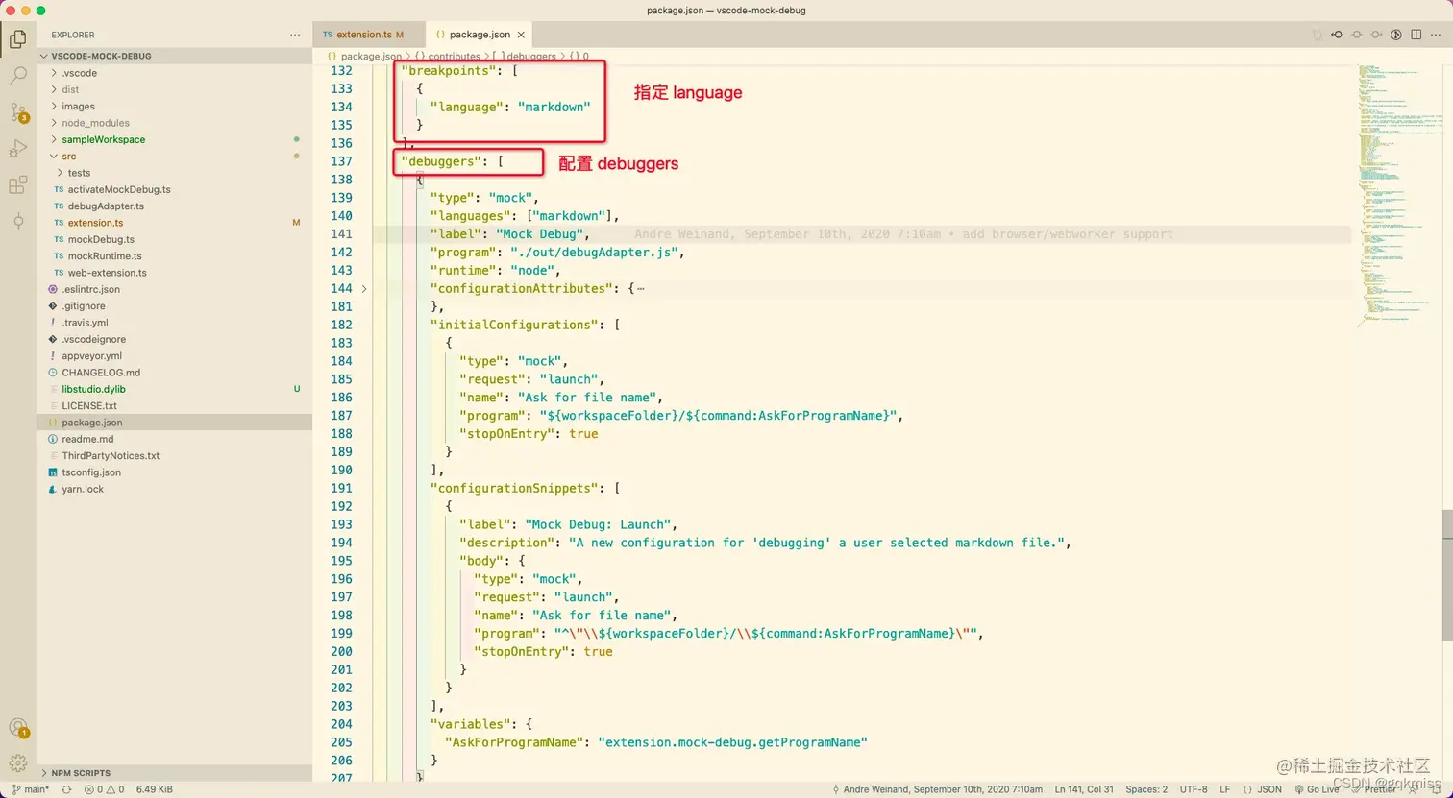Click the next revision GitLens icon
1453x798 pixels.
(1377, 35)
